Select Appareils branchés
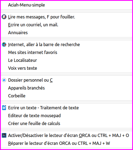Image resolution: width=133 pixels, height=150 pixels. pyautogui.click(x=67, y=88)
